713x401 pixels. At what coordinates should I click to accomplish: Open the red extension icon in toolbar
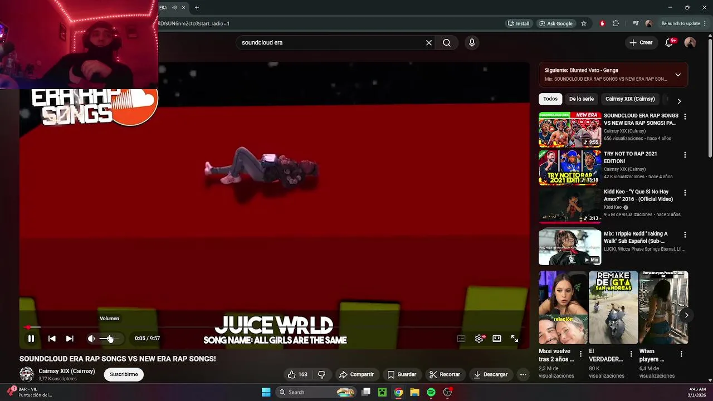coord(602,23)
